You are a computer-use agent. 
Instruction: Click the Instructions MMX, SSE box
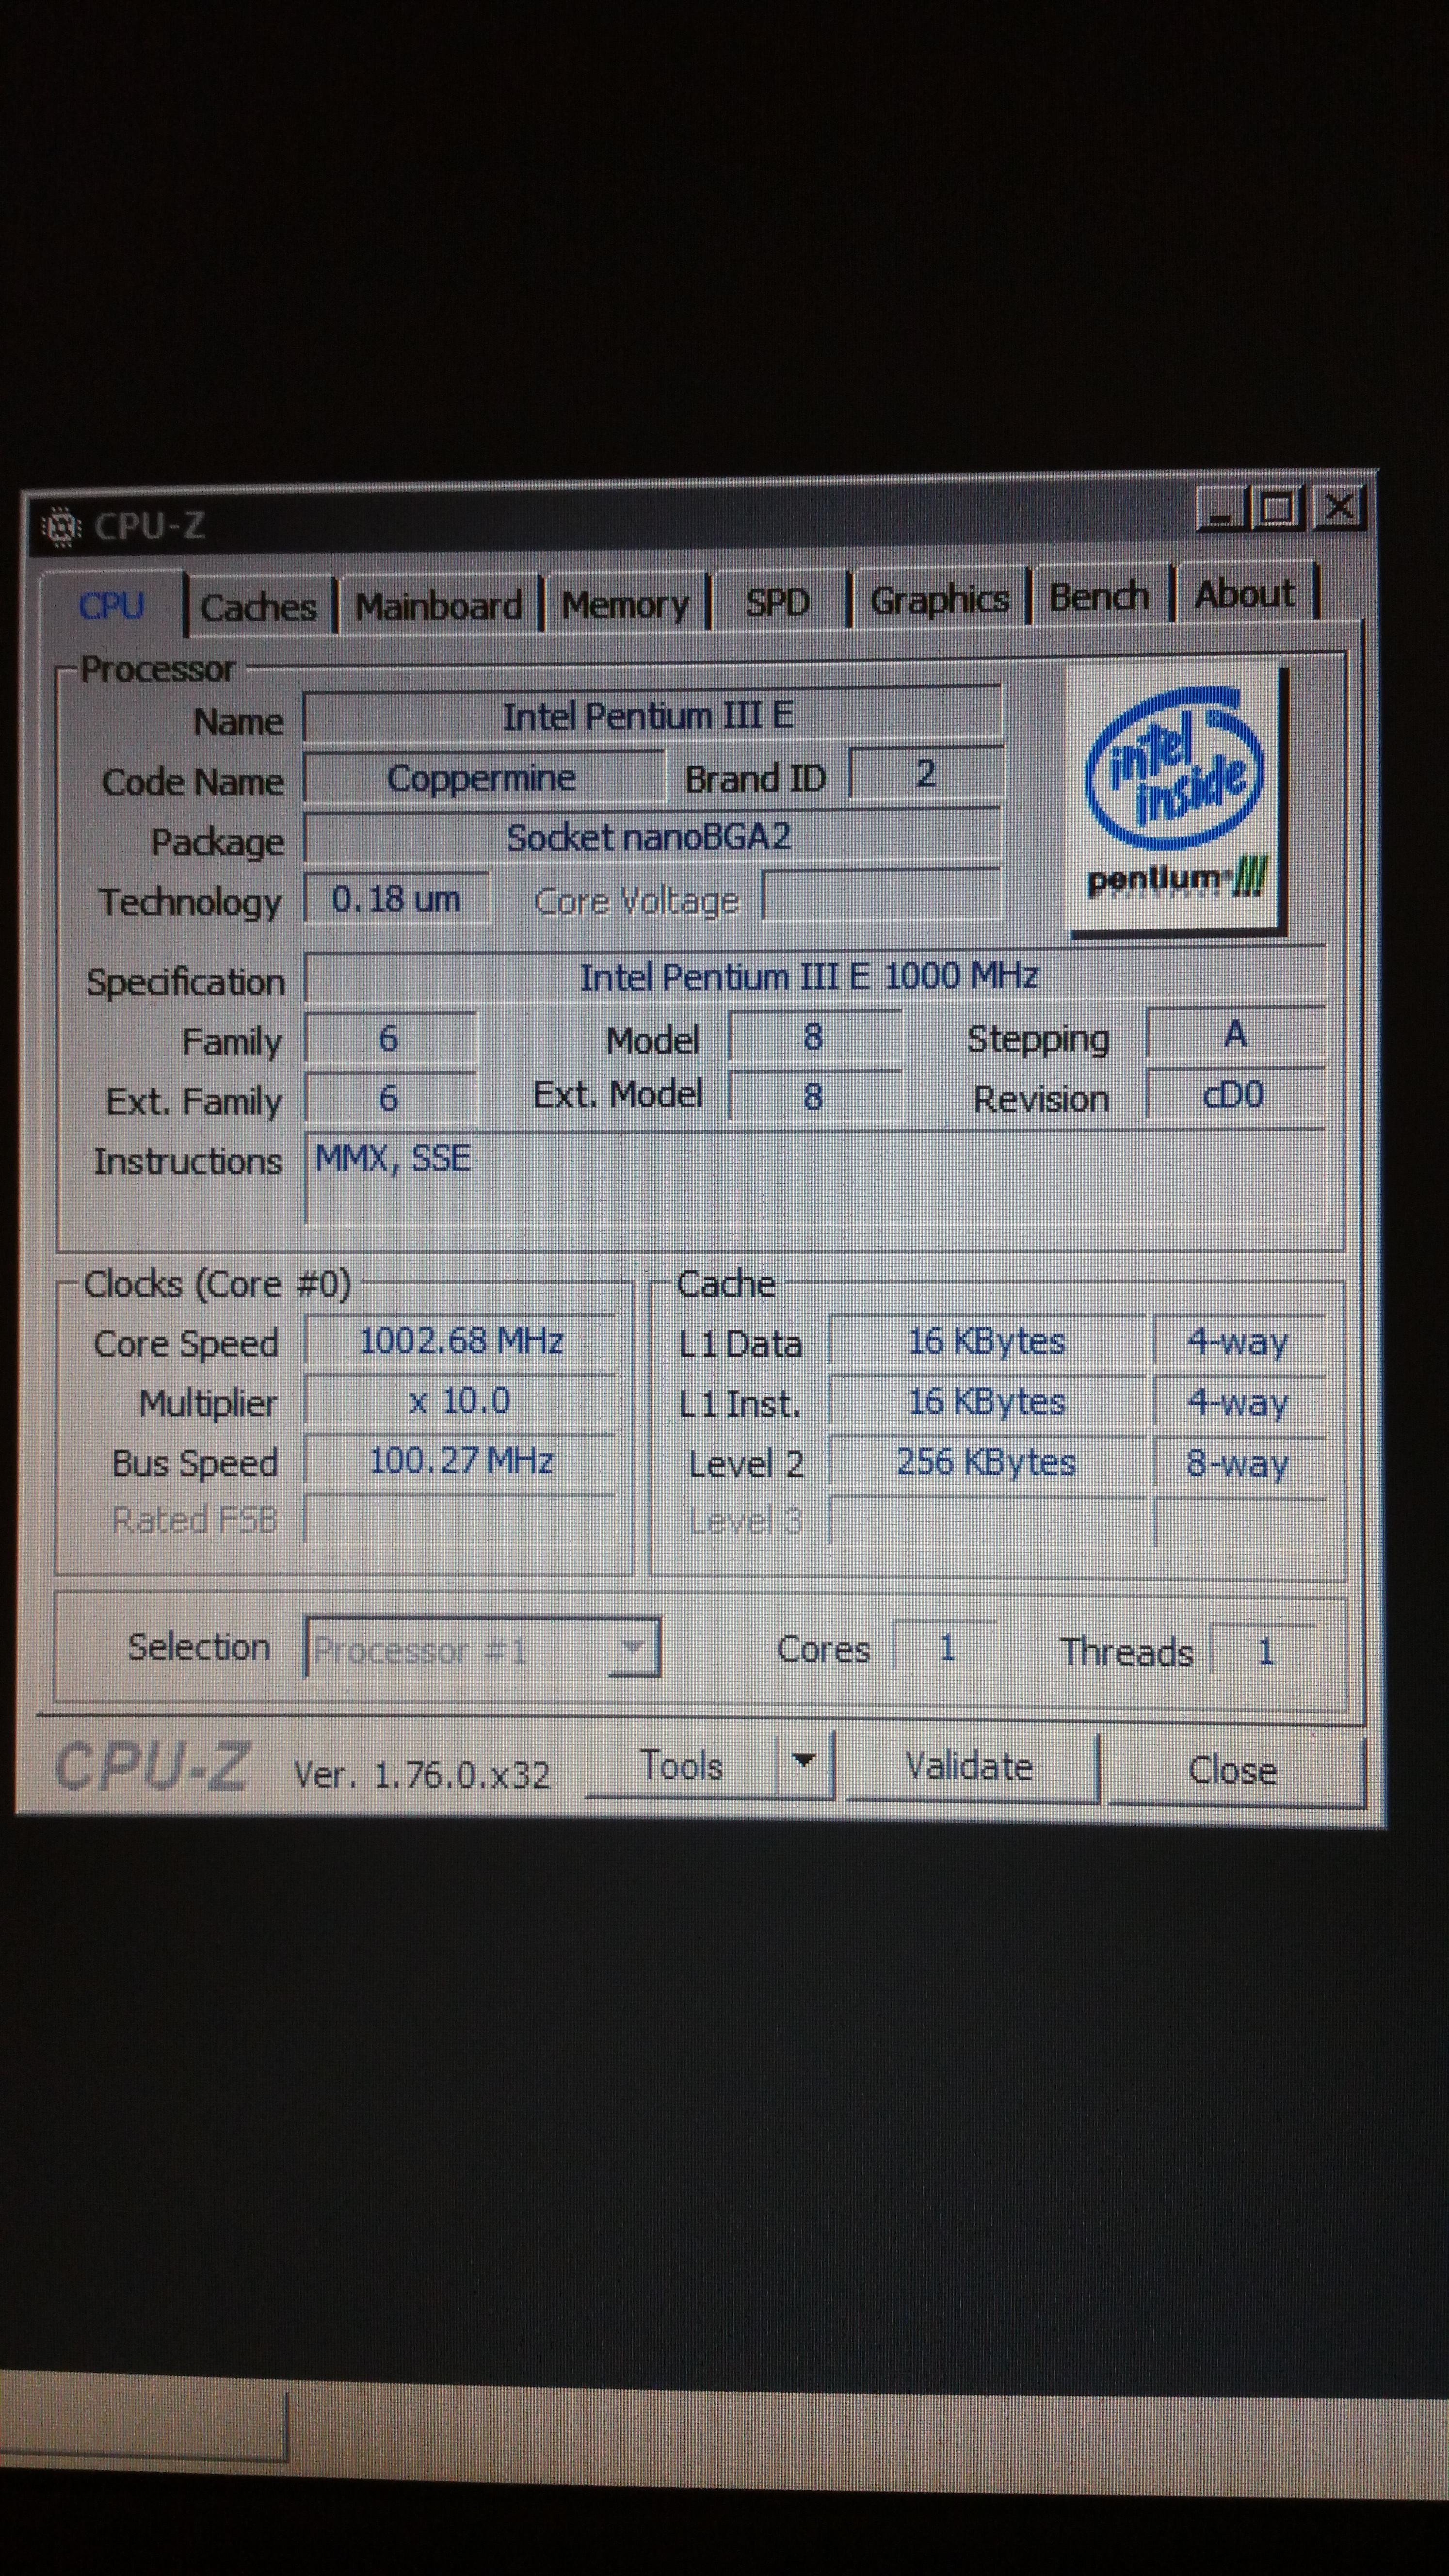(814, 1175)
